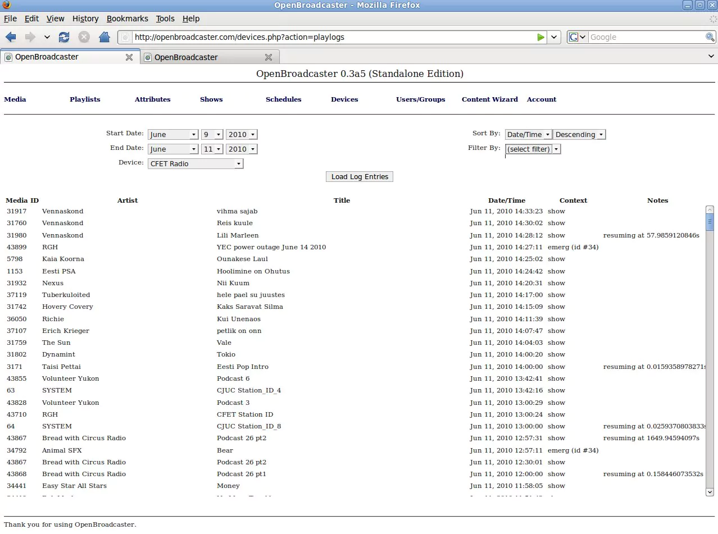Click the note 'resuming at 1649.94594097s'
This screenshot has height=534, width=718.
tap(651, 438)
